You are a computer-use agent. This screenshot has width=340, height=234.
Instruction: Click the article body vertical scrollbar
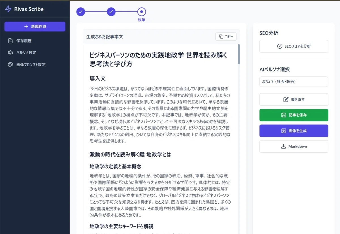pyautogui.click(x=239, y=54)
